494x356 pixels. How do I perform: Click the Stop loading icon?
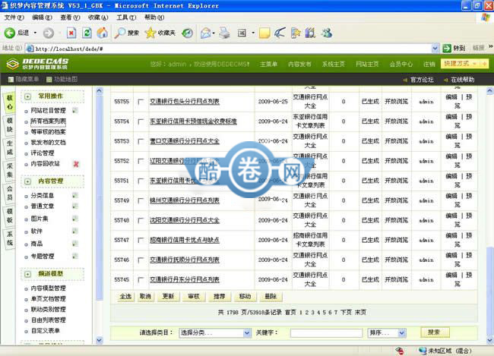click(71, 33)
